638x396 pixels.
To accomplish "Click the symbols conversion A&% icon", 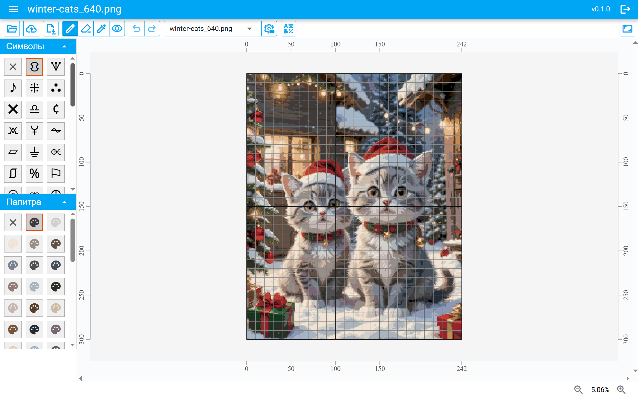I will [x=289, y=29].
